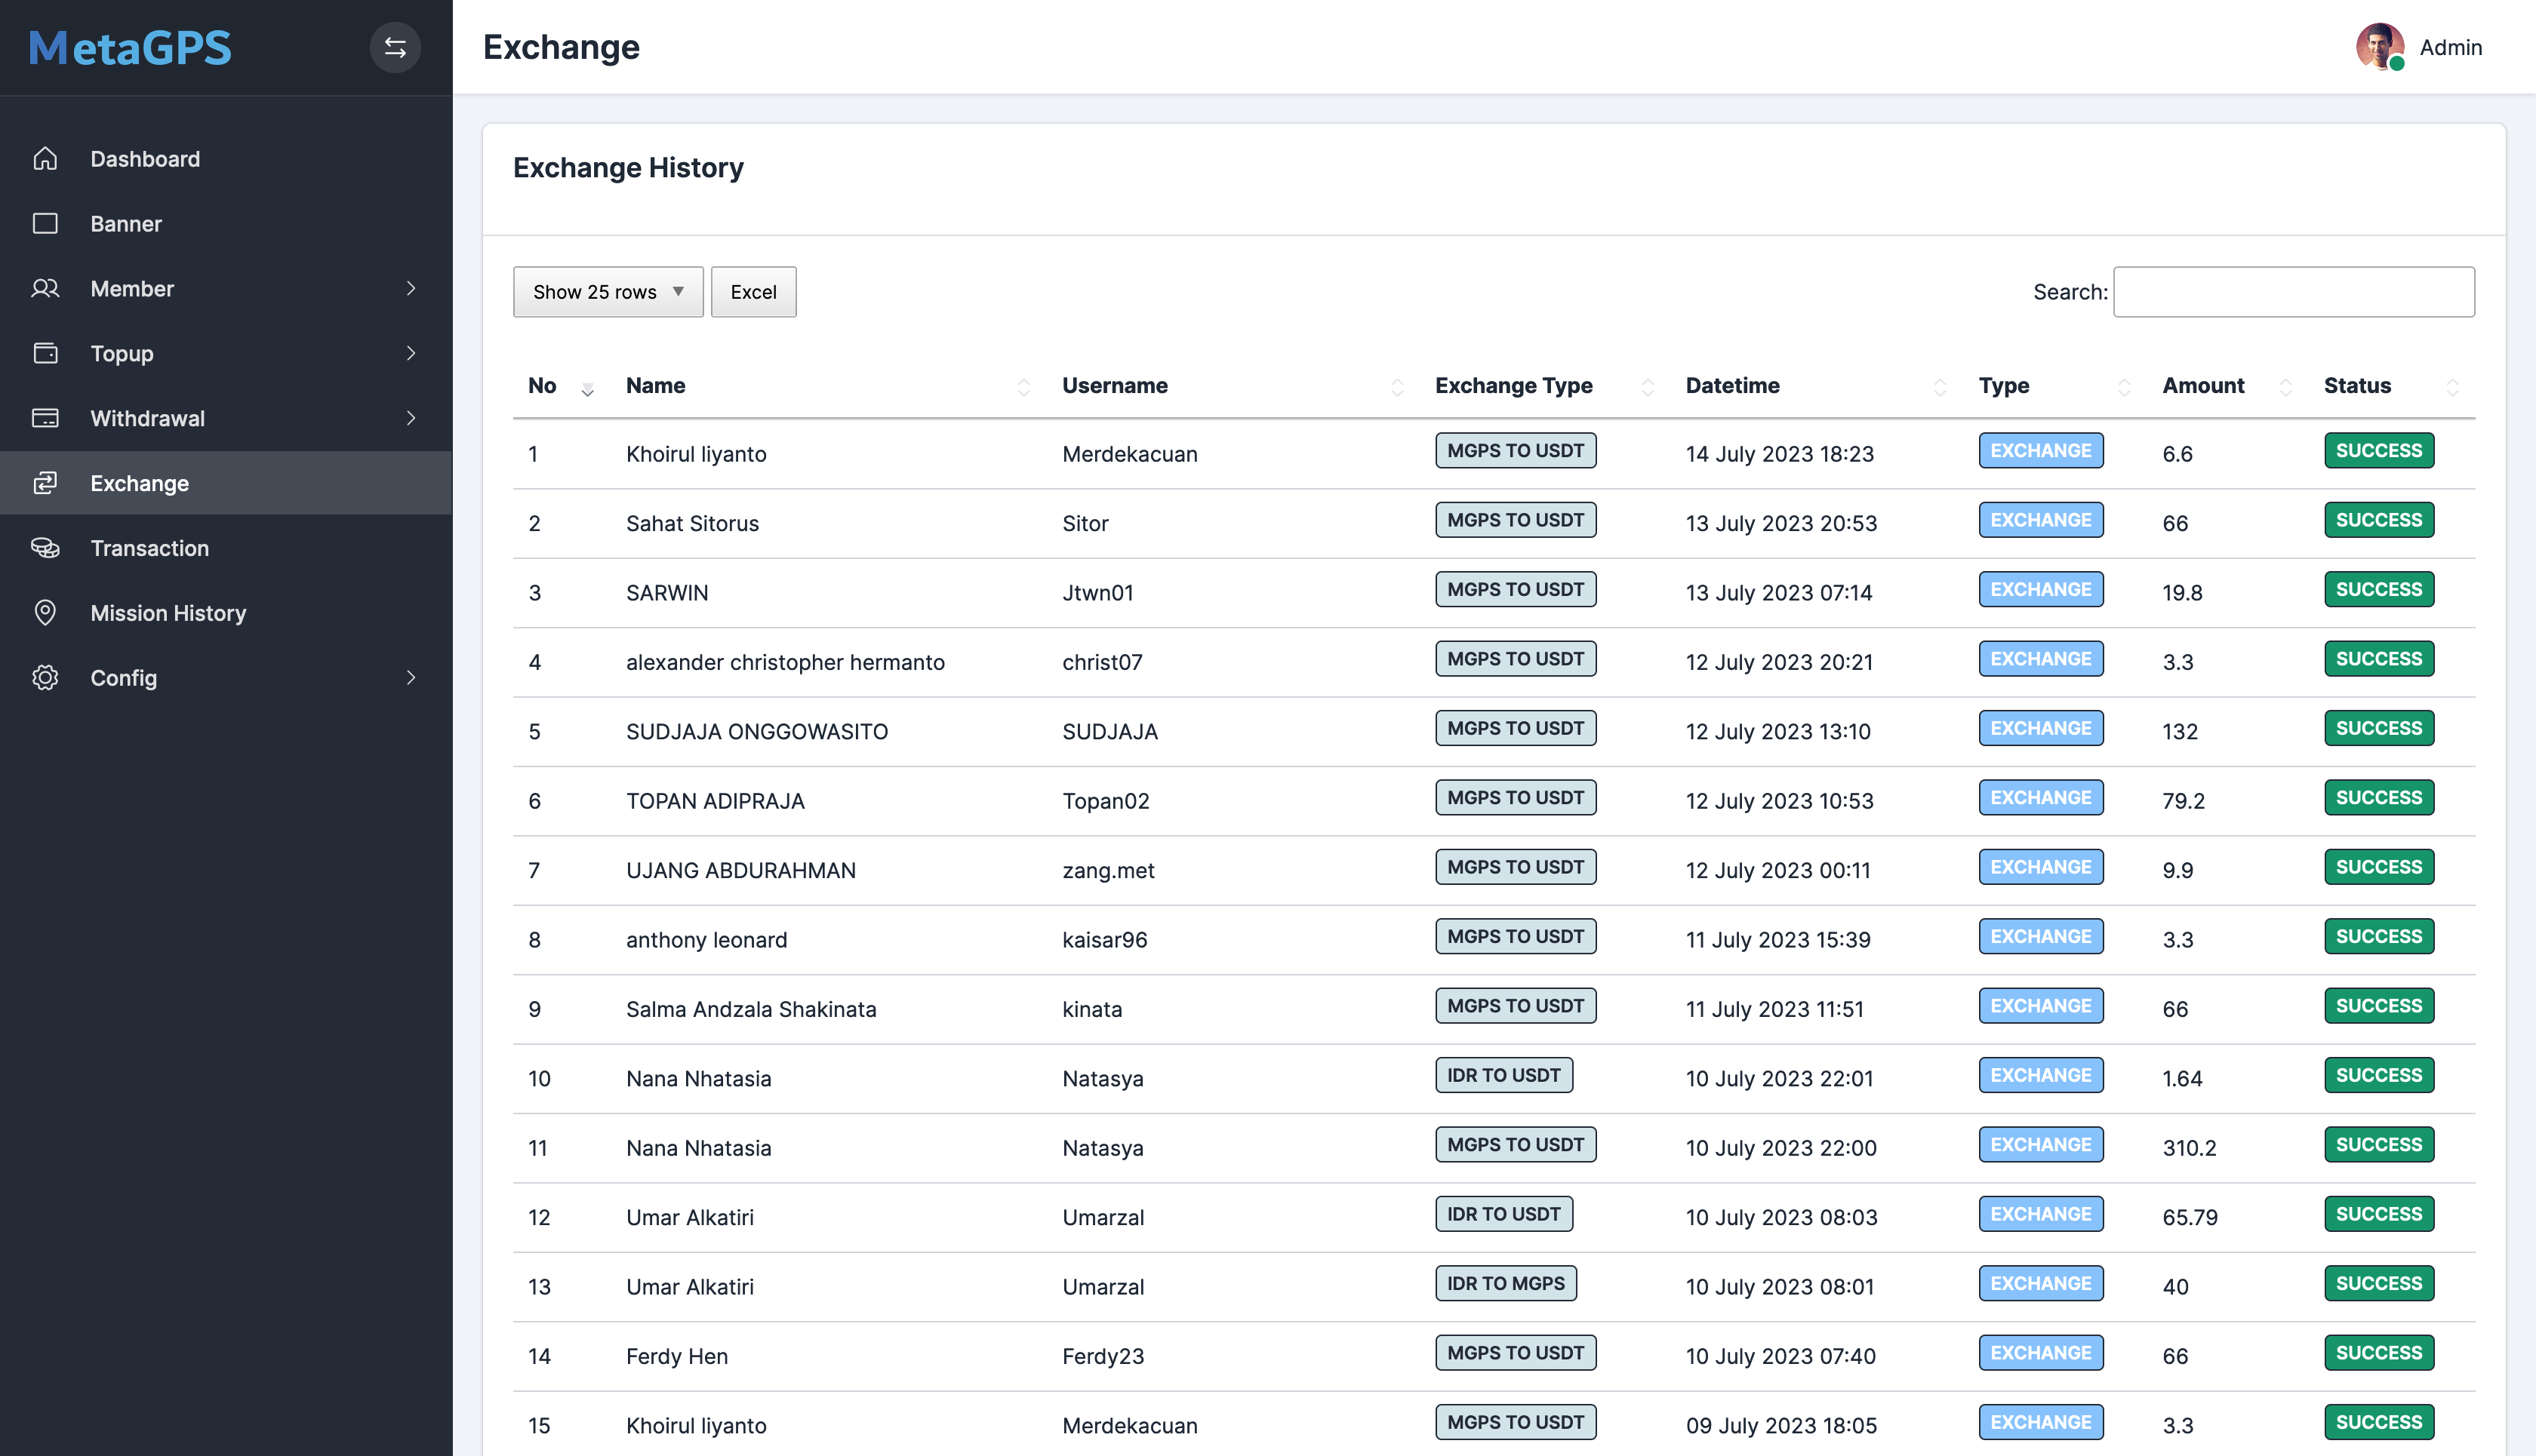Select the Exchange menu item
This screenshot has width=2536, height=1456.
pos(226,483)
